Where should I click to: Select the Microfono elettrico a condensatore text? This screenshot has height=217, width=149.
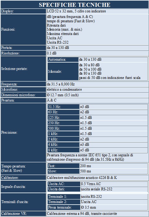click(x=64, y=89)
